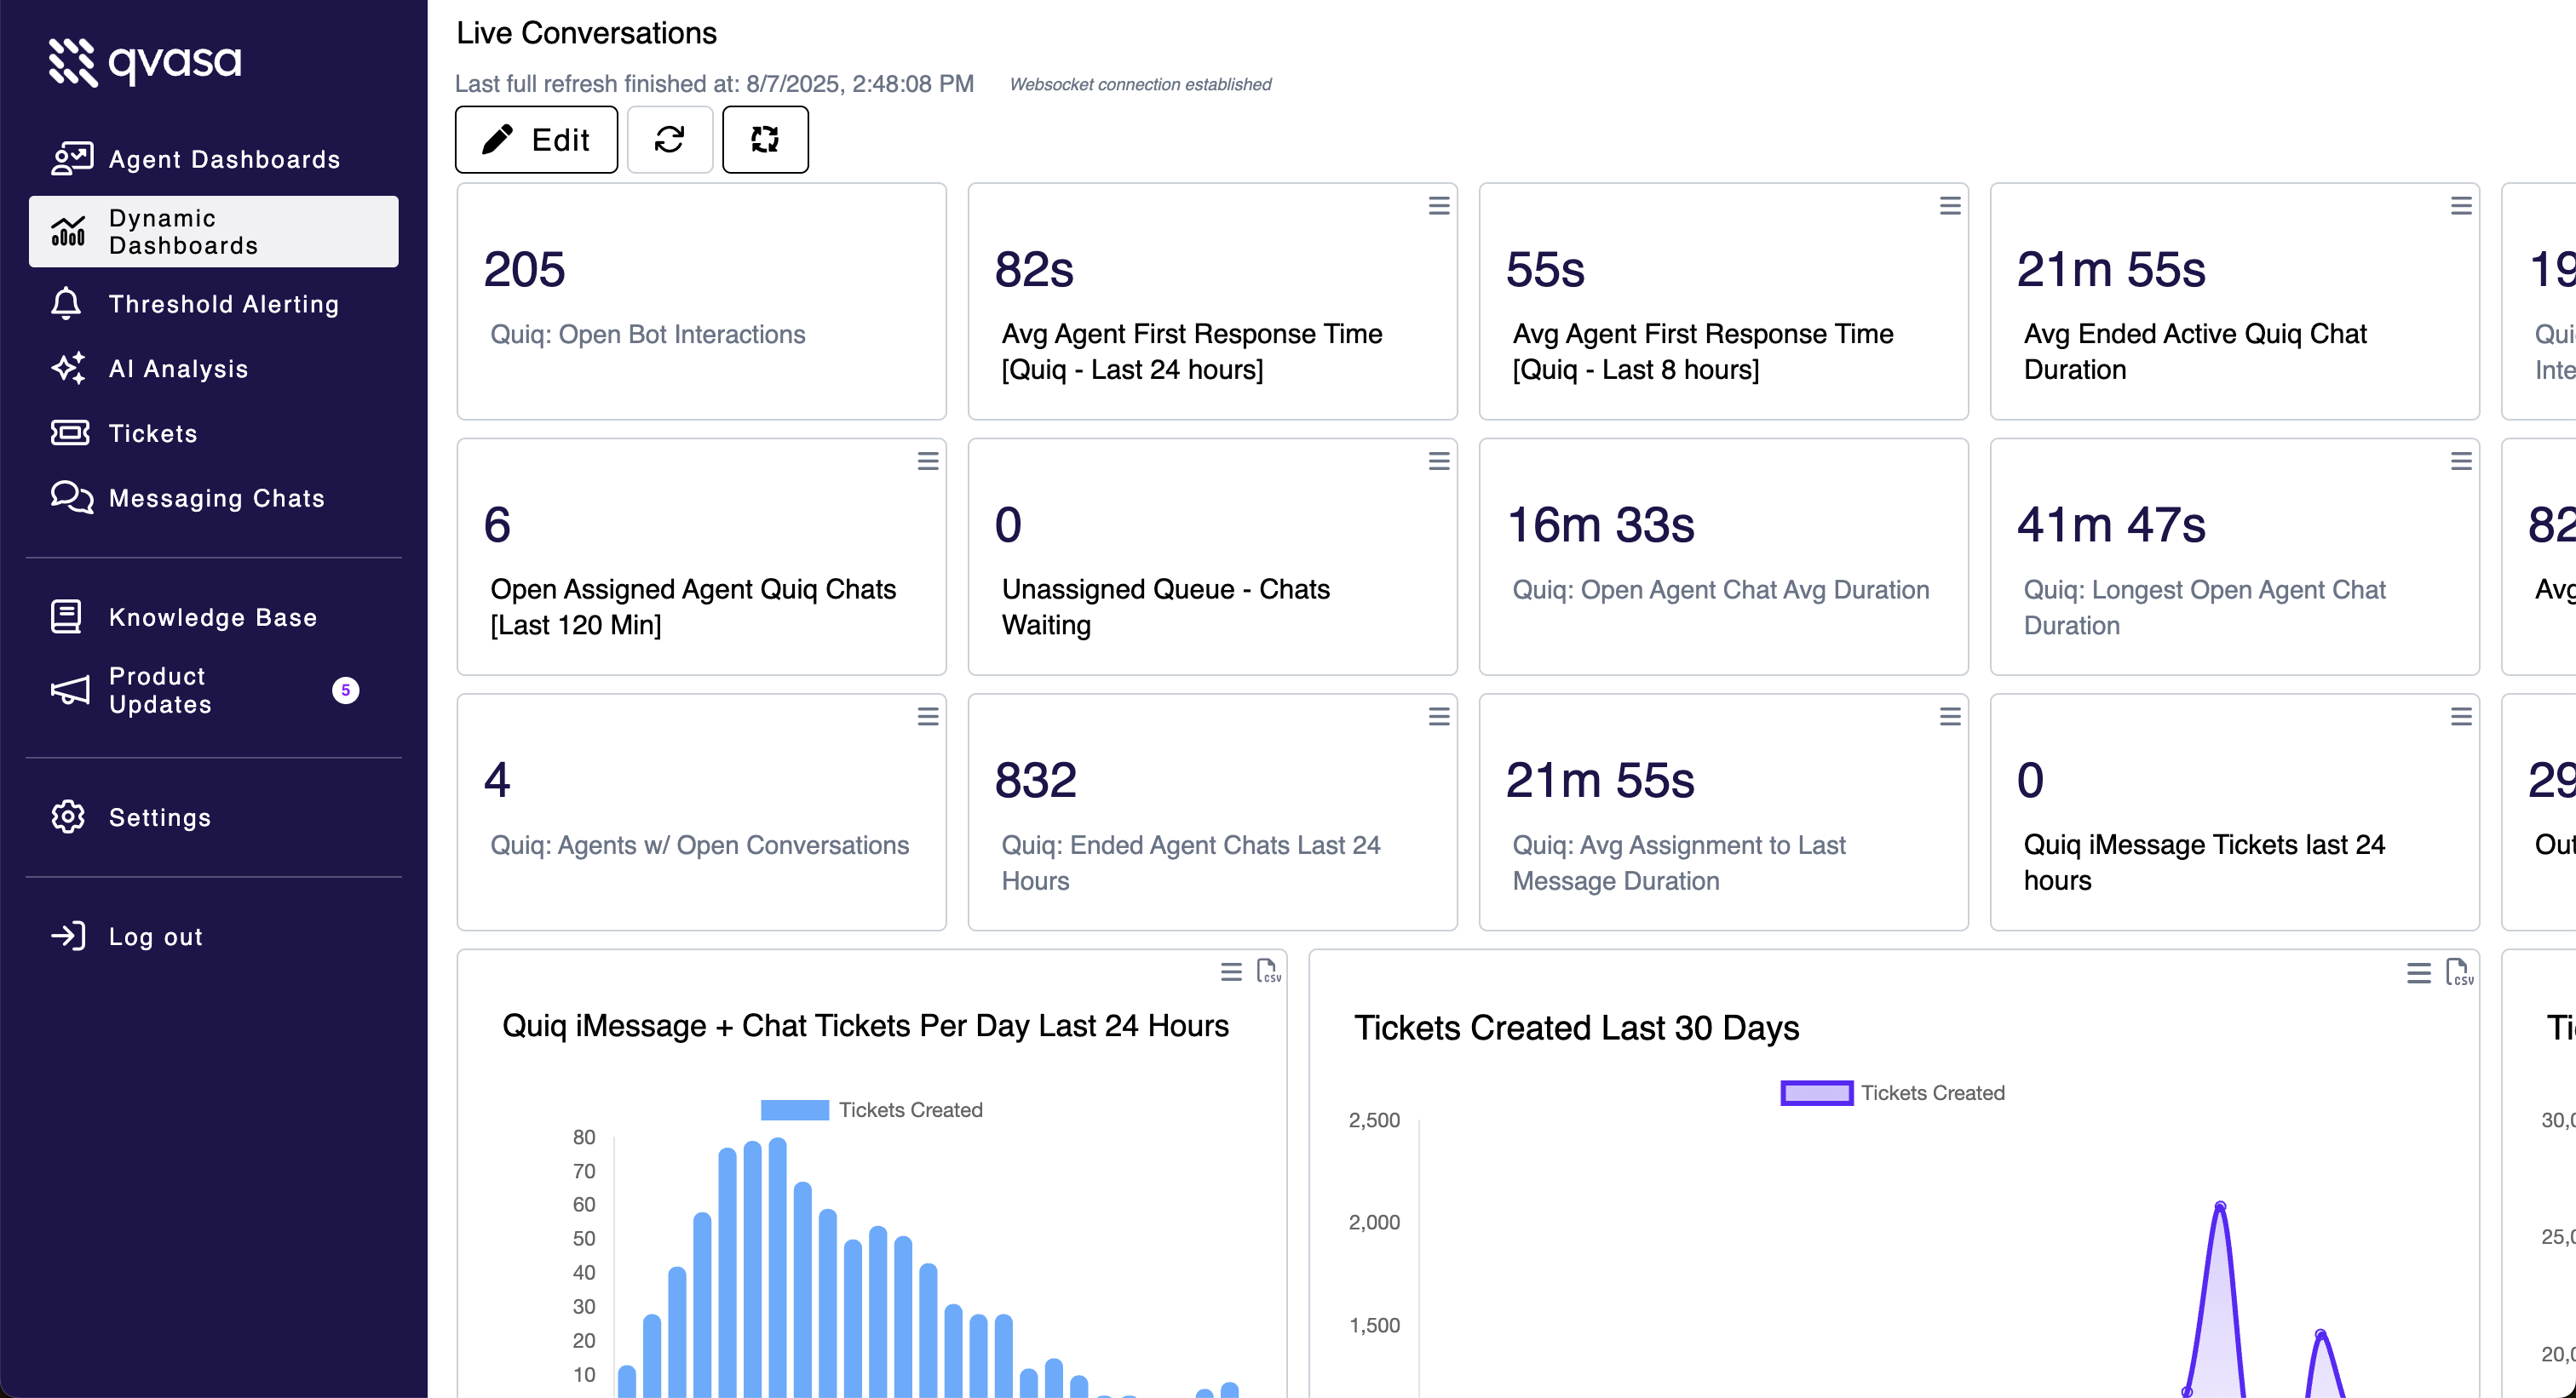Click the refresh arrows icon button
Viewport: 2576px width, 1398px height.
(669, 139)
